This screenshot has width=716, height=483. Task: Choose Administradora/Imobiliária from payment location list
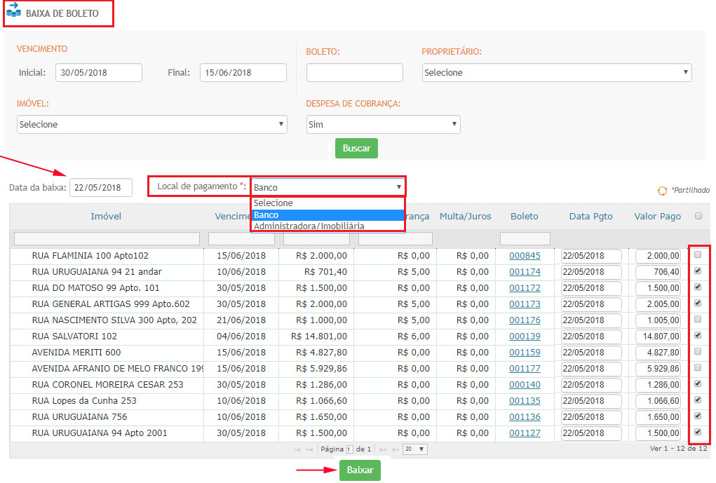click(309, 226)
